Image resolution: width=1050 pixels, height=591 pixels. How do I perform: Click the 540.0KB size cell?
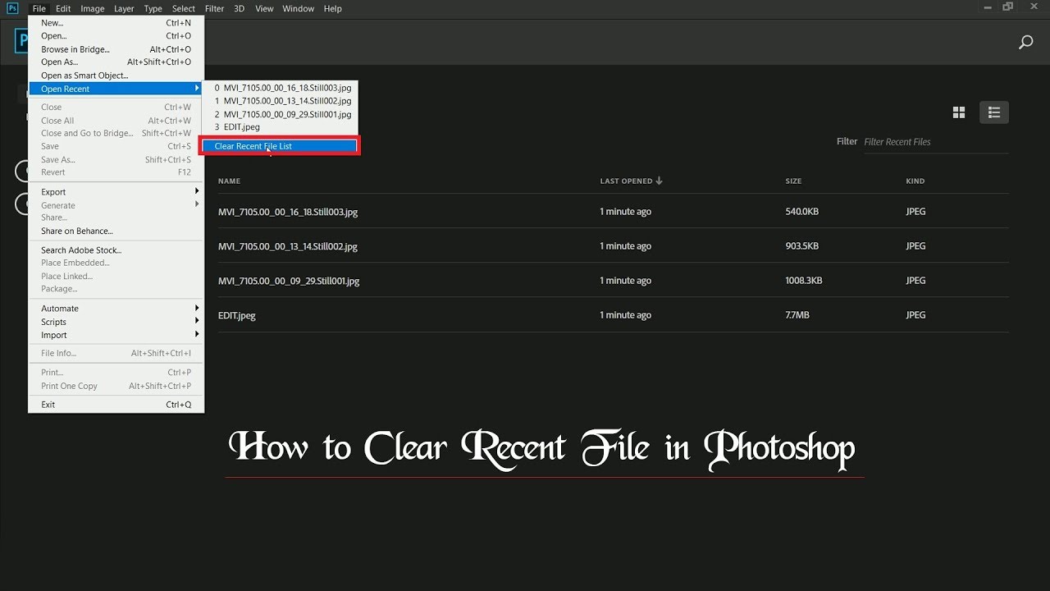(801, 212)
